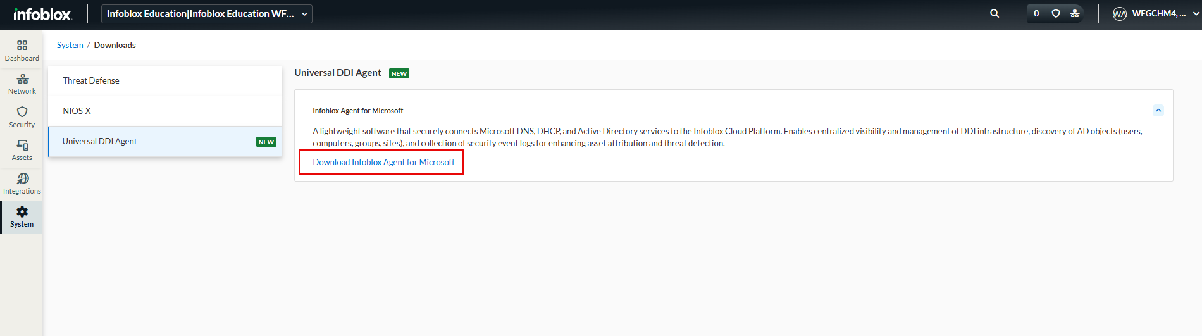Select the Universal DDI Agent tab
This screenshot has height=336, width=1202.
(165, 141)
